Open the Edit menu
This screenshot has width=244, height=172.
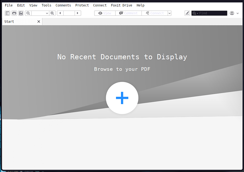pos(21,5)
